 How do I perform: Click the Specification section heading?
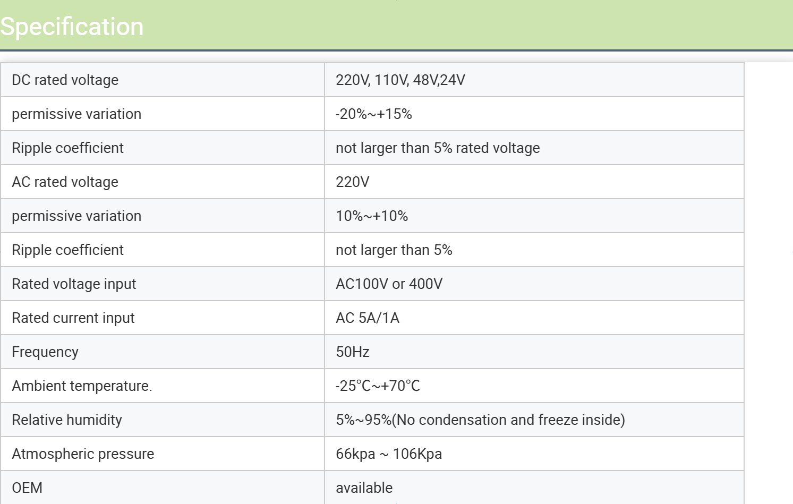(72, 27)
